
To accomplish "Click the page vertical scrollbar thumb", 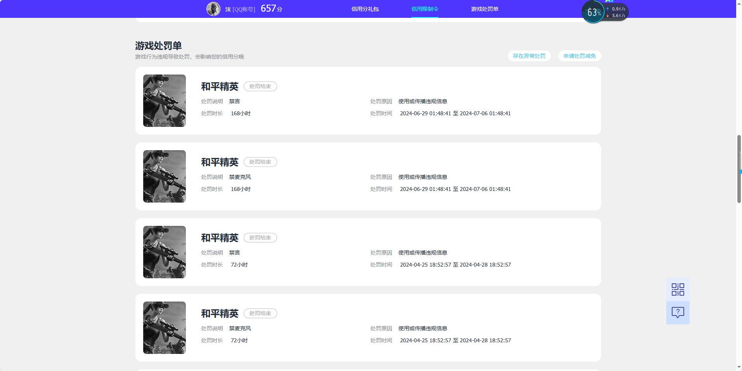I will pyautogui.click(x=739, y=169).
